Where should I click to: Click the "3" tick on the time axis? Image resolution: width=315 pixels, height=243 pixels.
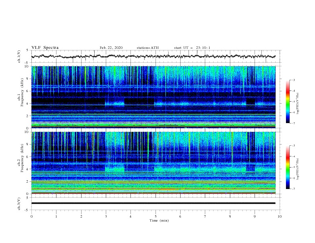point(106,216)
